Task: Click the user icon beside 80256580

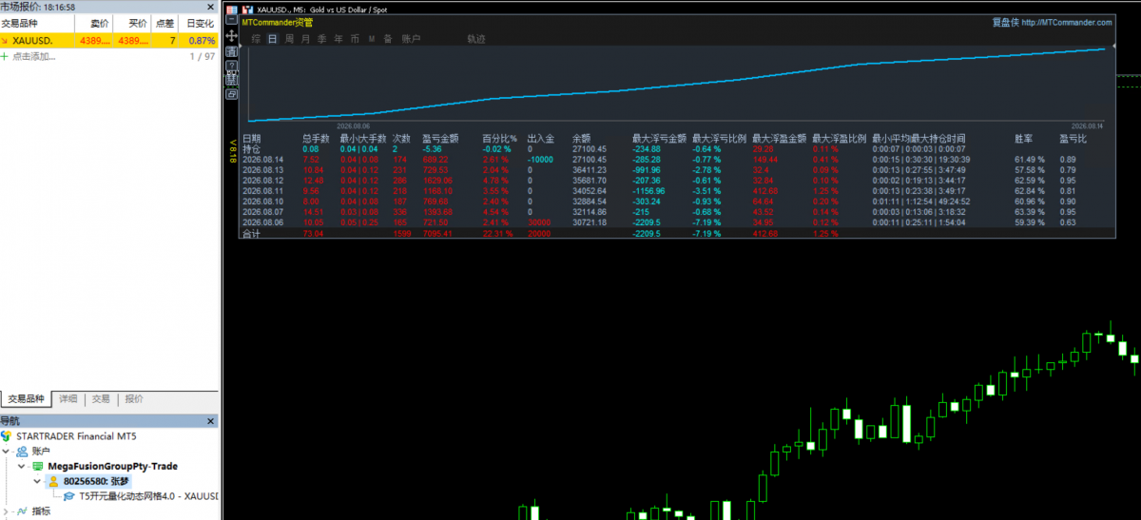Action: tap(53, 481)
